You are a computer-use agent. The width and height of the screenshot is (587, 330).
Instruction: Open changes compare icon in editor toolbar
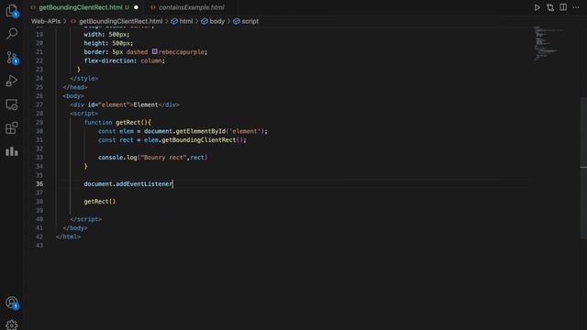(x=550, y=7)
